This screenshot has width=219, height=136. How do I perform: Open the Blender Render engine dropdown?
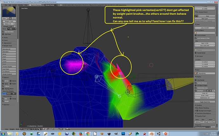(51, 5)
